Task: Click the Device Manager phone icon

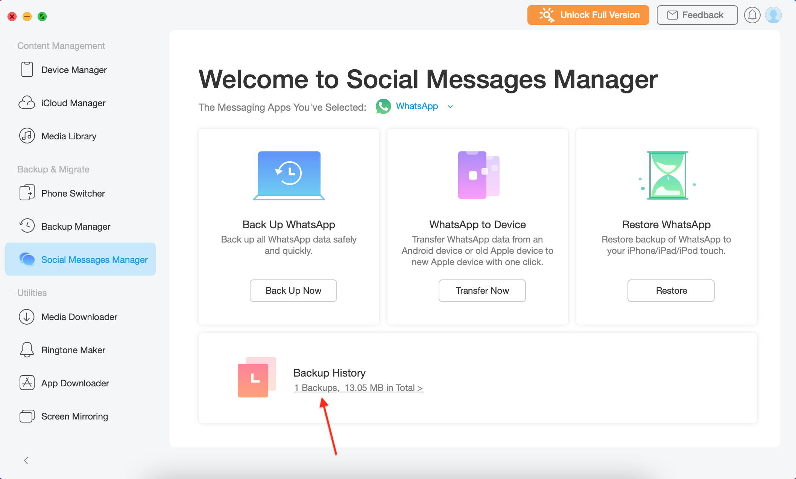Action: coord(27,70)
